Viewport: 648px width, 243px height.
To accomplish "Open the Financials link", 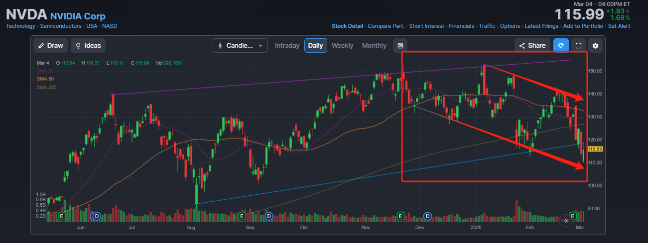I will [x=461, y=26].
